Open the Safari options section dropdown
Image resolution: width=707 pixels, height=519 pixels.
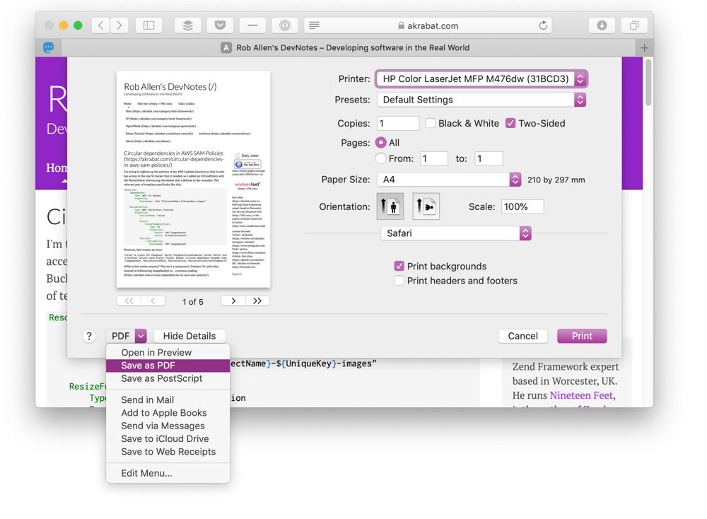click(456, 233)
